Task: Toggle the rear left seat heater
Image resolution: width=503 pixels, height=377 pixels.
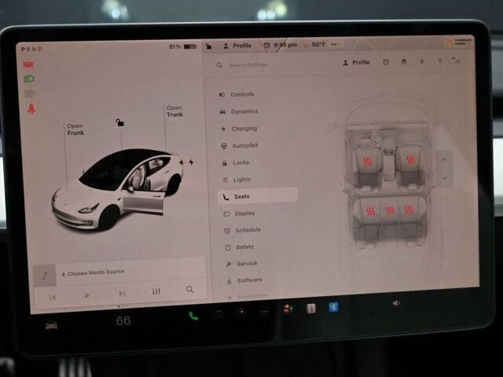Action: click(370, 211)
